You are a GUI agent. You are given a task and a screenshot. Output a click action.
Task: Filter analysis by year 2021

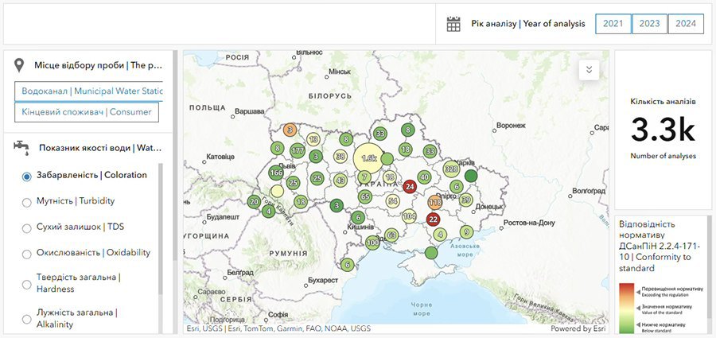[613, 24]
